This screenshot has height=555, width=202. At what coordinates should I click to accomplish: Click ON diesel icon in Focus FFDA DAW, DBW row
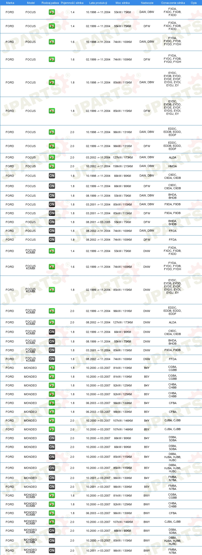pyautogui.click(x=52, y=231)
